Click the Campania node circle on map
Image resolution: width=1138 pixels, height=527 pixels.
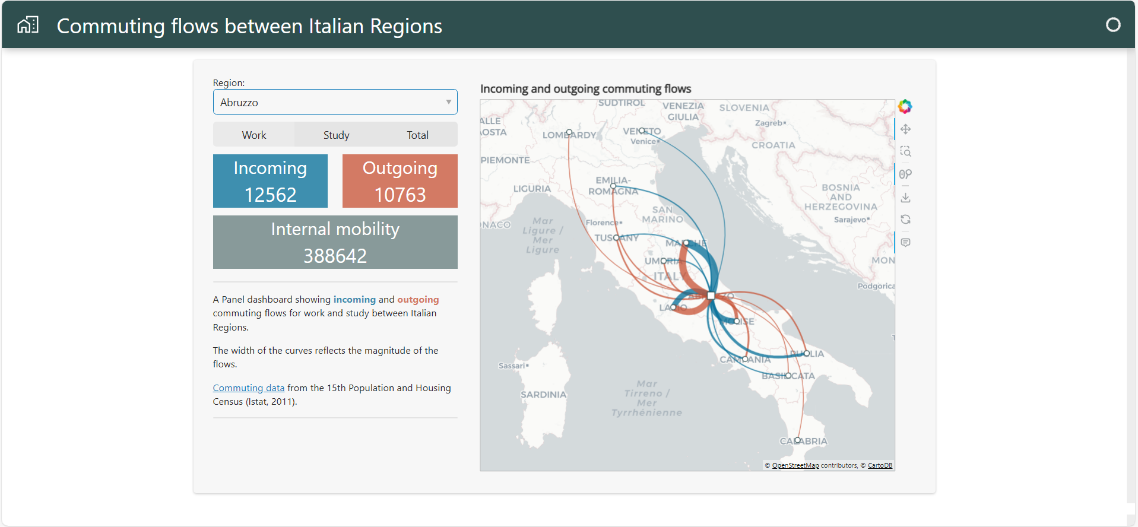tap(745, 359)
